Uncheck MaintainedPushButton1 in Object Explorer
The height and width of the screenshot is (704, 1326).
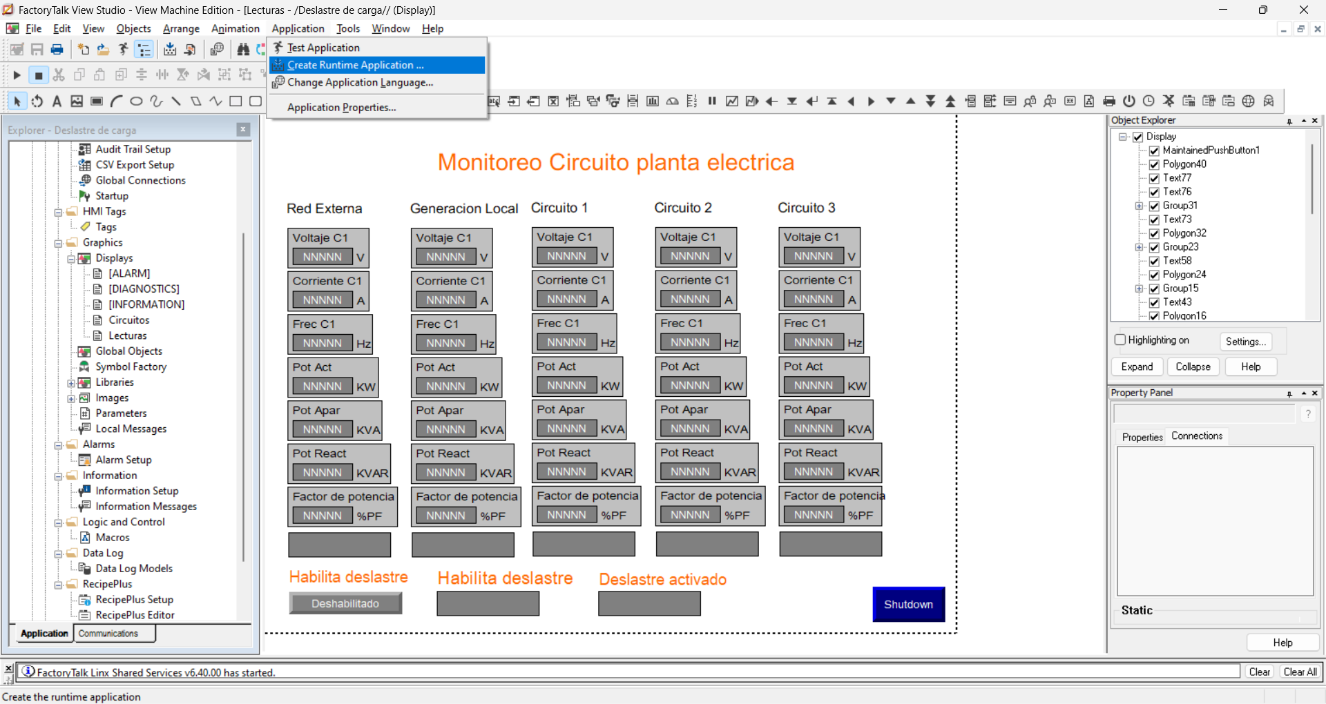[x=1154, y=150]
